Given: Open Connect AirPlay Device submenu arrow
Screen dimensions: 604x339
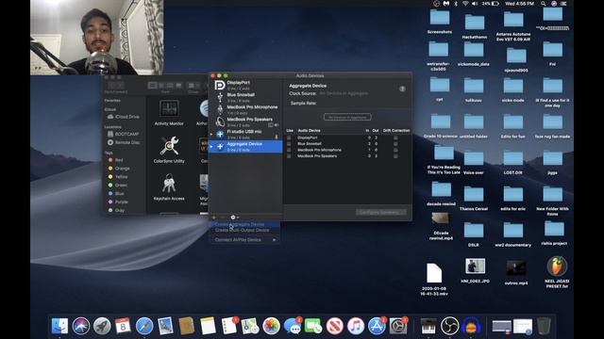Looking at the screenshot, I should point(275,240).
